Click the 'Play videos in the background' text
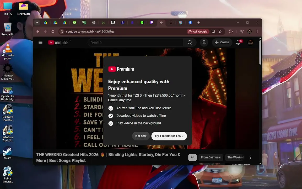The image size is (302, 189). coord(138,123)
